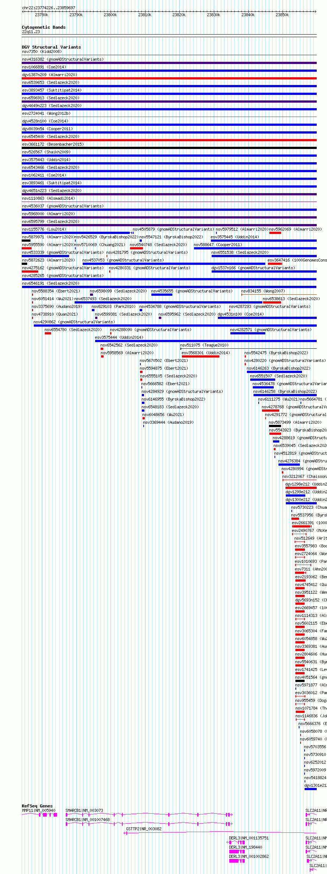Screen dimensions: 327x874
Task: Click the red bar under nsv6554780
Action: (x=48, y=333)
